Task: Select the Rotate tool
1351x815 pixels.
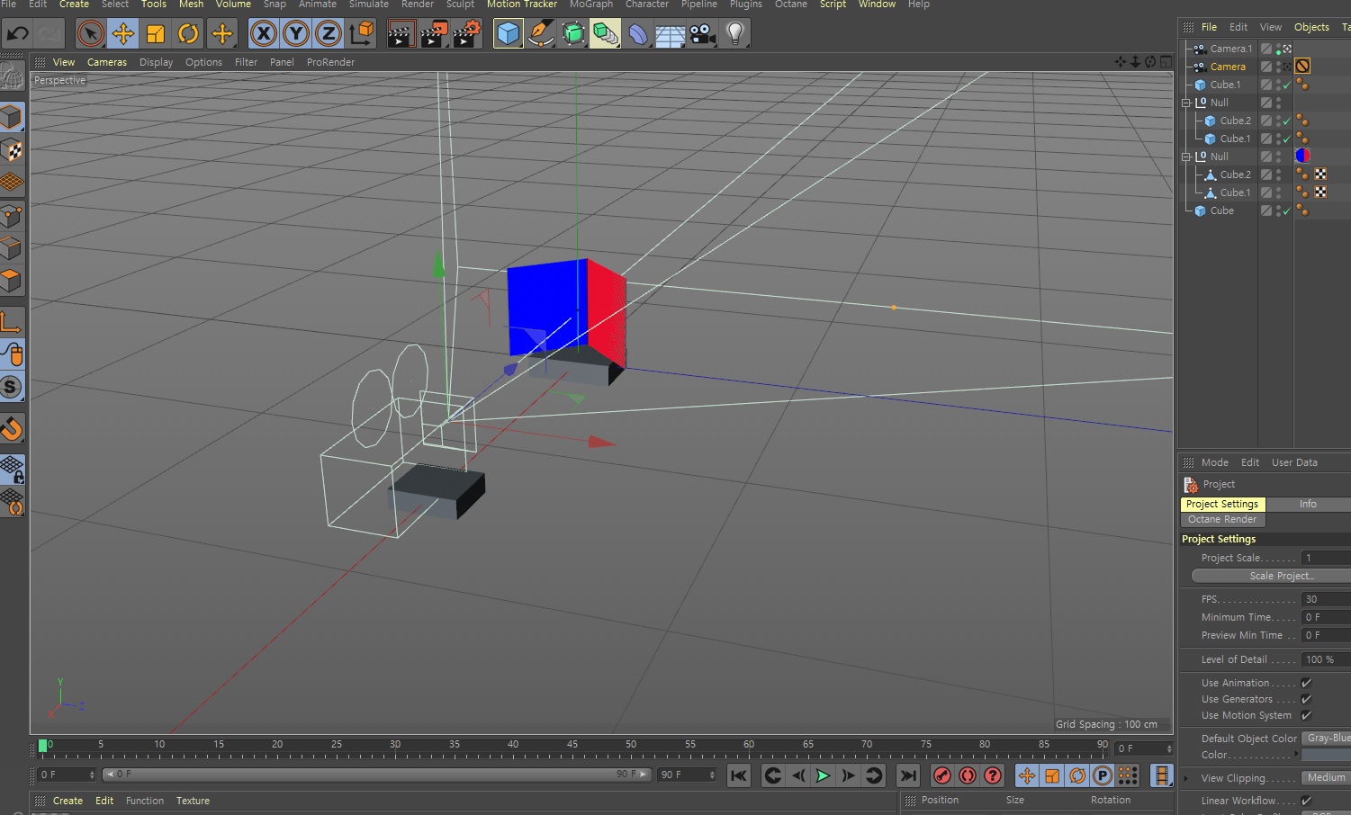Action: tap(188, 34)
